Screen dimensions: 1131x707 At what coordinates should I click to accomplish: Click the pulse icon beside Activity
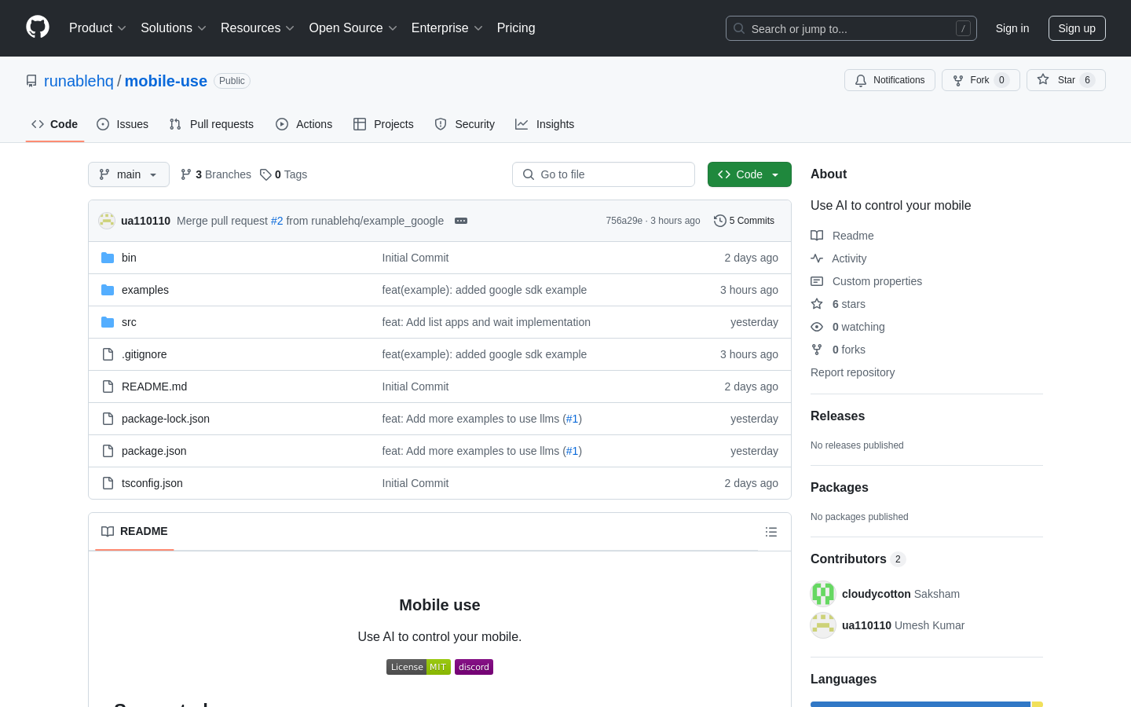pyautogui.click(x=817, y=258)
